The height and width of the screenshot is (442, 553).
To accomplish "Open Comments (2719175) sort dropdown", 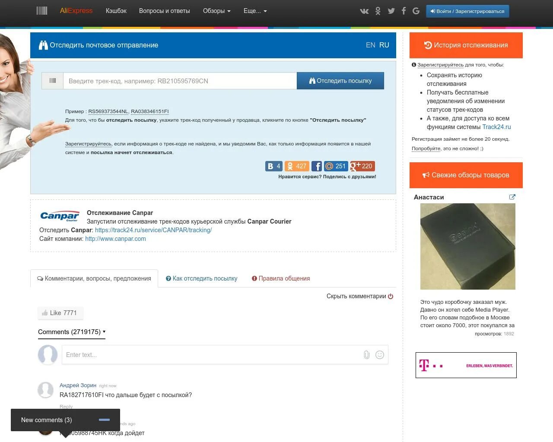I will pyautogui.click(x=72, y=332).
